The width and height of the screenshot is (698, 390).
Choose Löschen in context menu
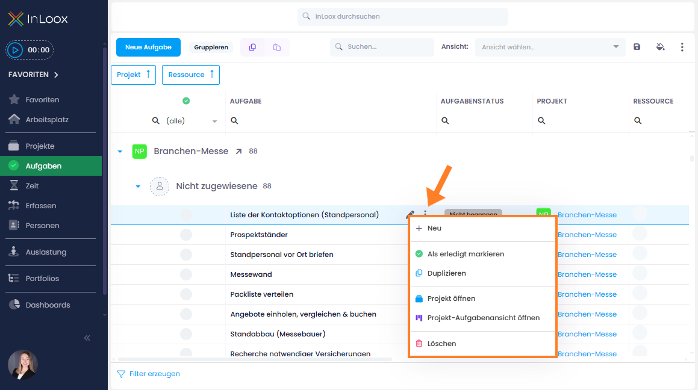click(x=482, y=343)
